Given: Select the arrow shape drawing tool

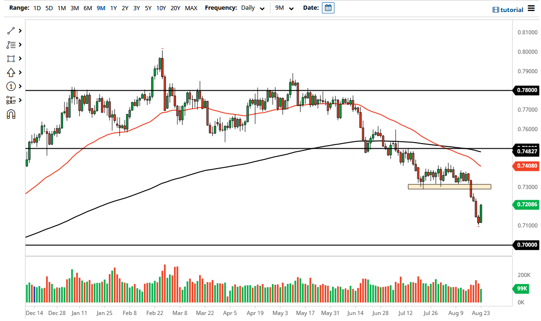Looking at the screenshot, I should (10, 72).
